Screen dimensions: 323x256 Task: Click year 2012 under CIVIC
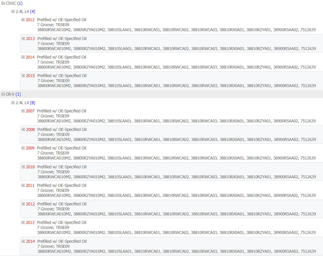pos(30,20)
